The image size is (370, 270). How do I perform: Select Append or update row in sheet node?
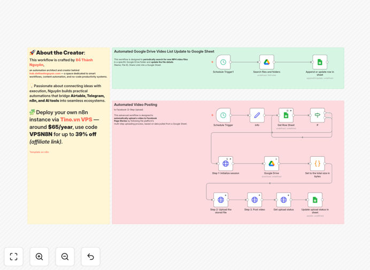click(x=320, y=62)
